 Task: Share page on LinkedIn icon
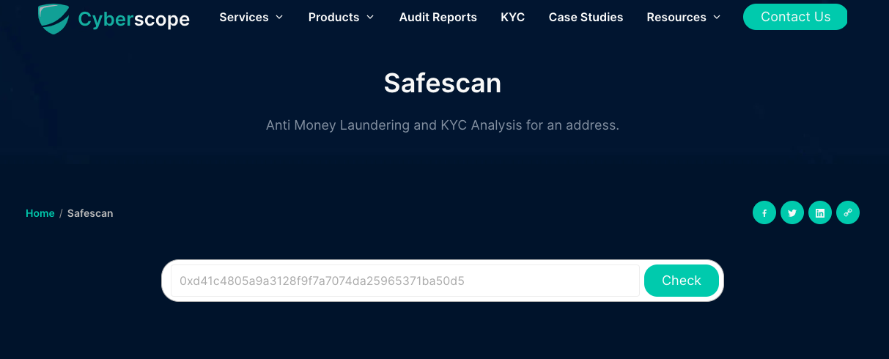(820, 212)
